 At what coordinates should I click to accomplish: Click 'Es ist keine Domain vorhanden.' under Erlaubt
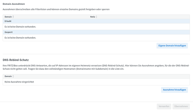pyautogui.click(x=20, y=27)
